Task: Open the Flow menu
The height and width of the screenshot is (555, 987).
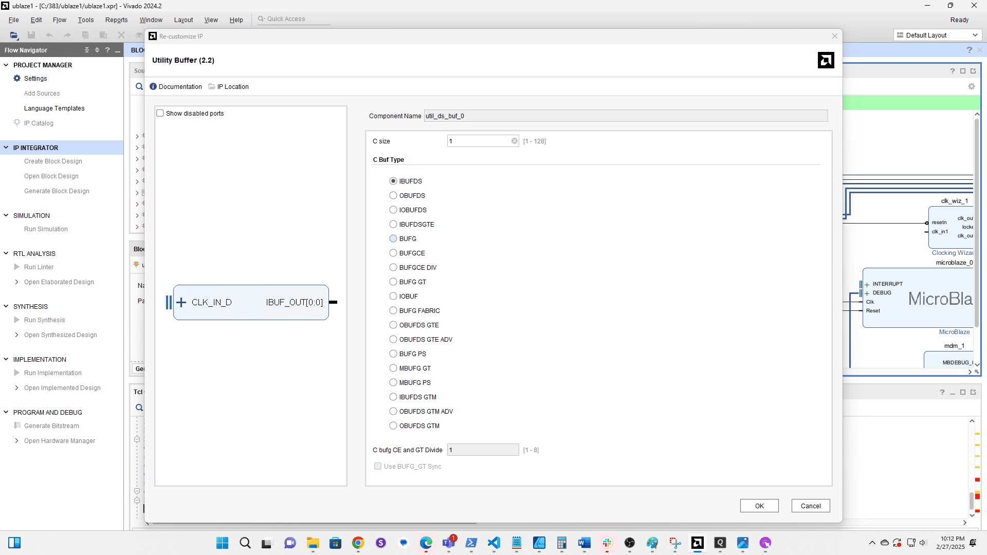Action: click(x=60, y=20)
